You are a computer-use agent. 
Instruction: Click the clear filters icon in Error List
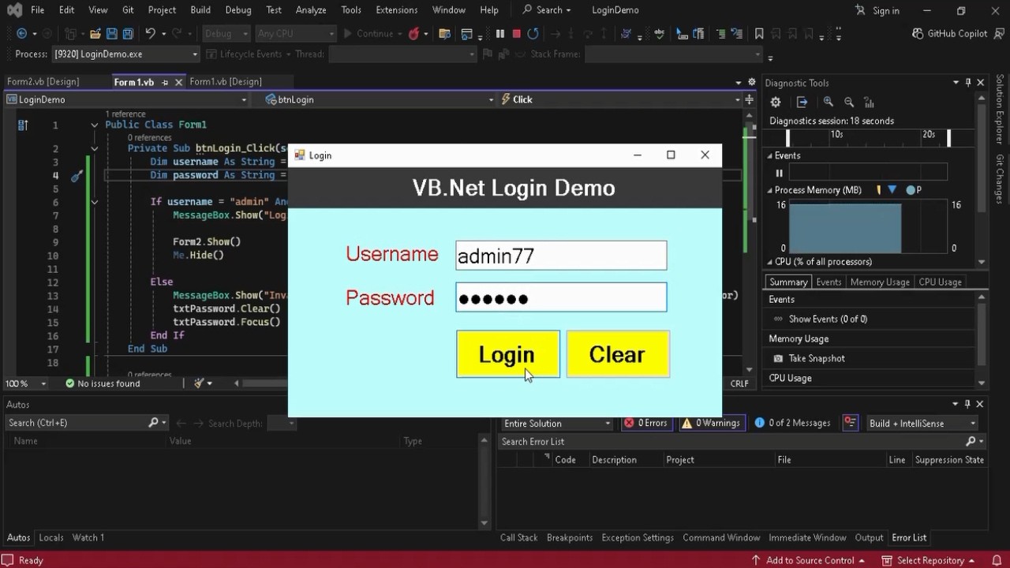tap(850, 424)
